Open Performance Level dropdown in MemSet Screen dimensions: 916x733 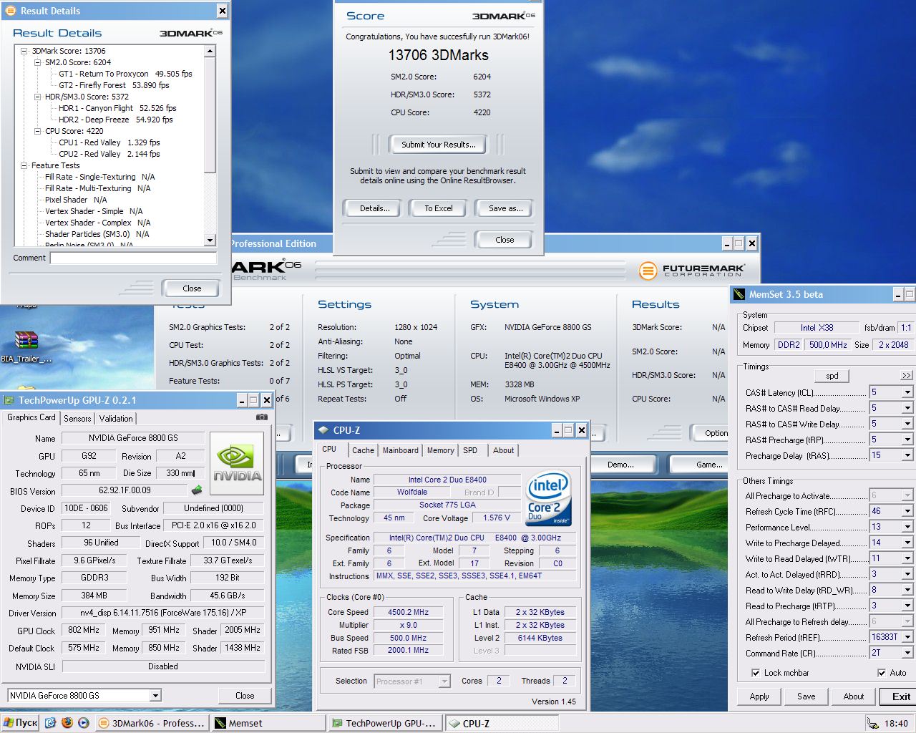(x=907, y=527)
